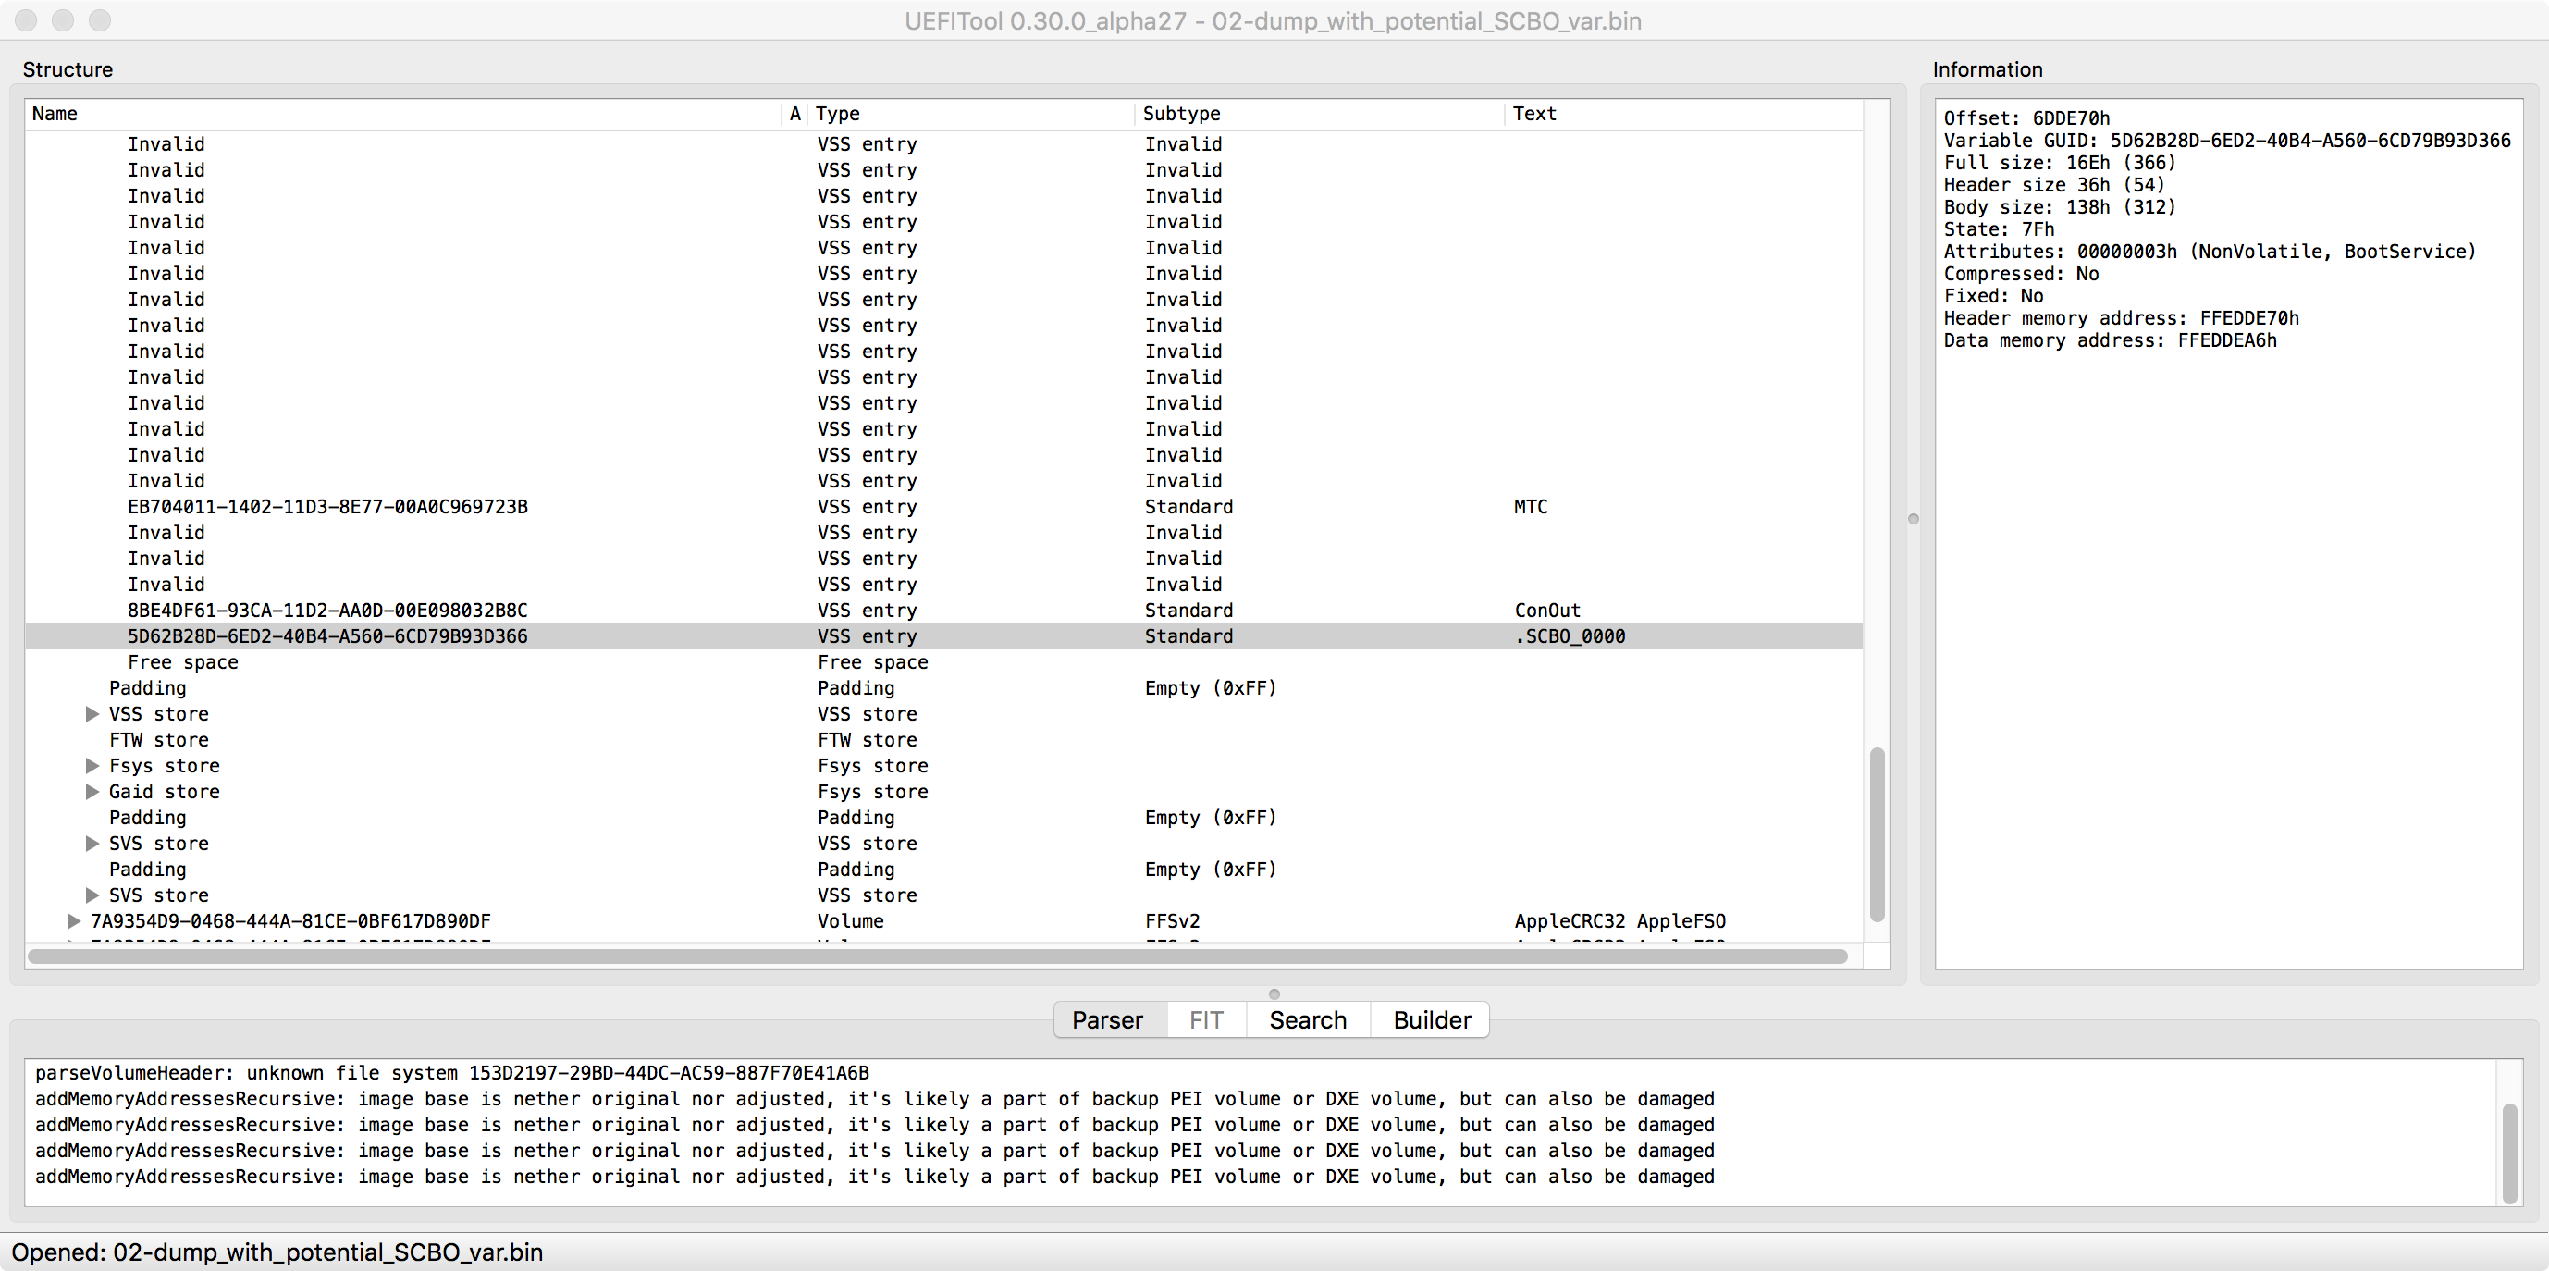
Task: Expand the first SVS store node
Action: tap(92, 844)
